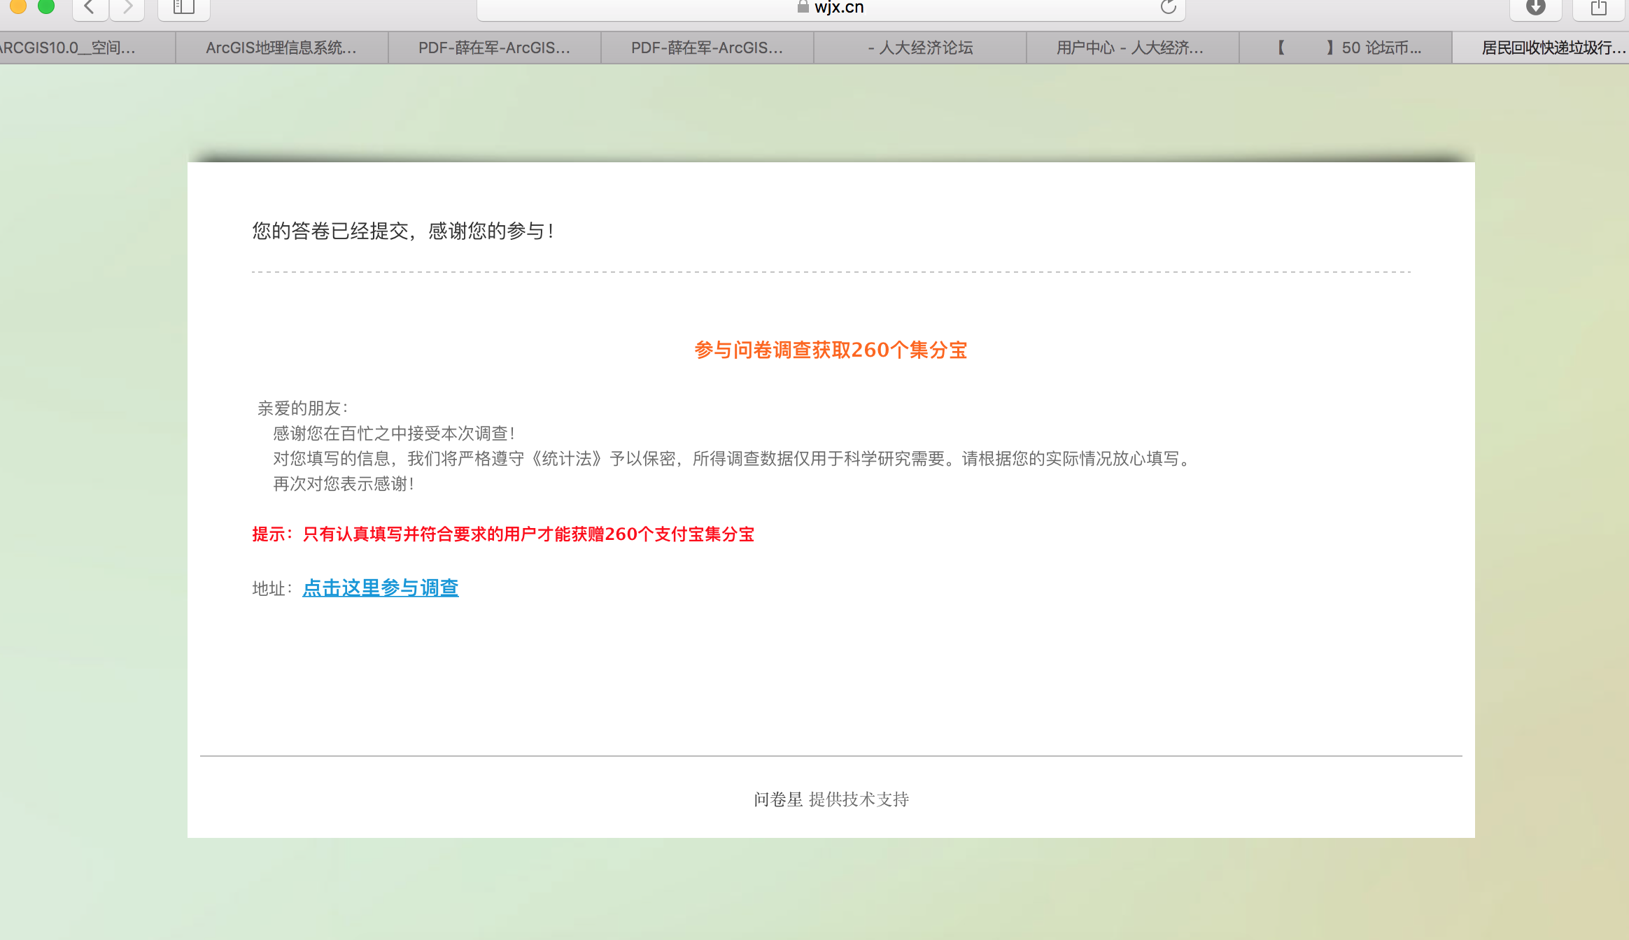This screenshot has width=1629, height=940.
Task: Select the 居民回收快递垃圾 tab
Action: [1553, 48]
